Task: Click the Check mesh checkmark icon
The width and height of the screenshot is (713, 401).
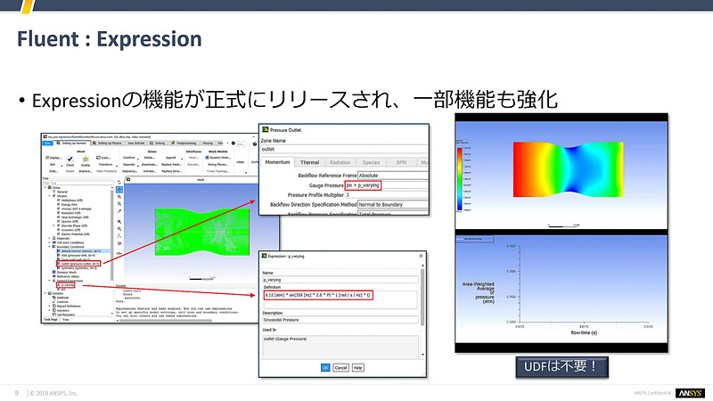Action: click(70, 159)
